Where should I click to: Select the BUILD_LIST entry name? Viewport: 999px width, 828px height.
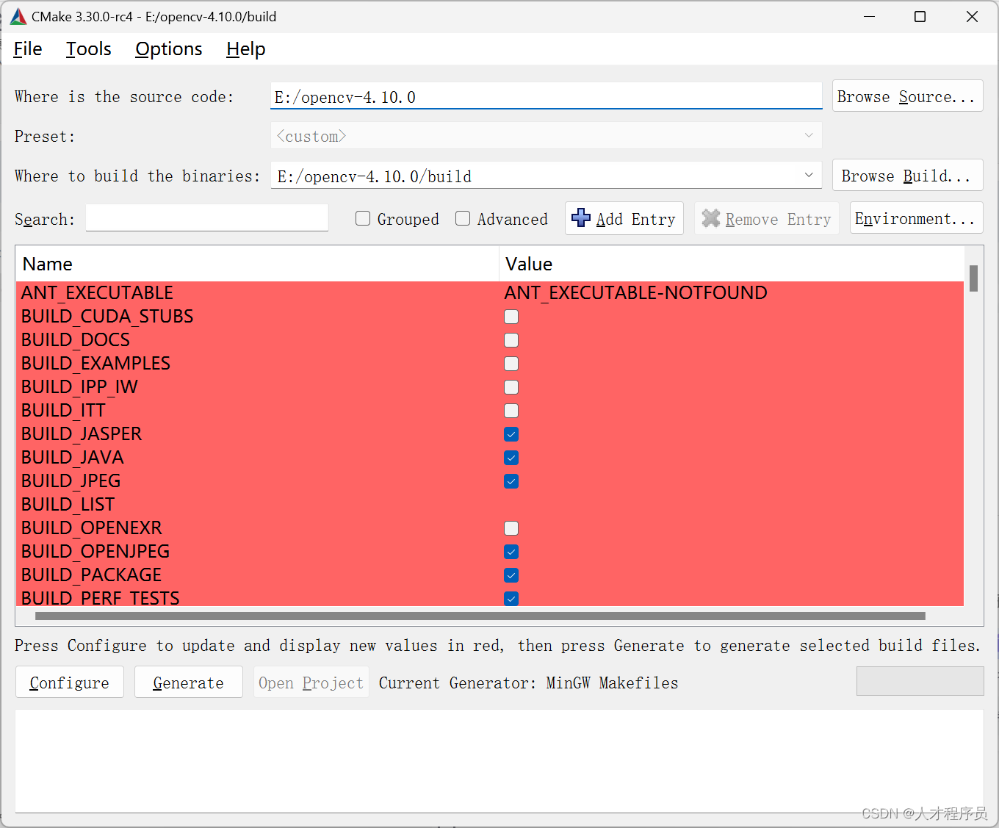click(68, 504)
